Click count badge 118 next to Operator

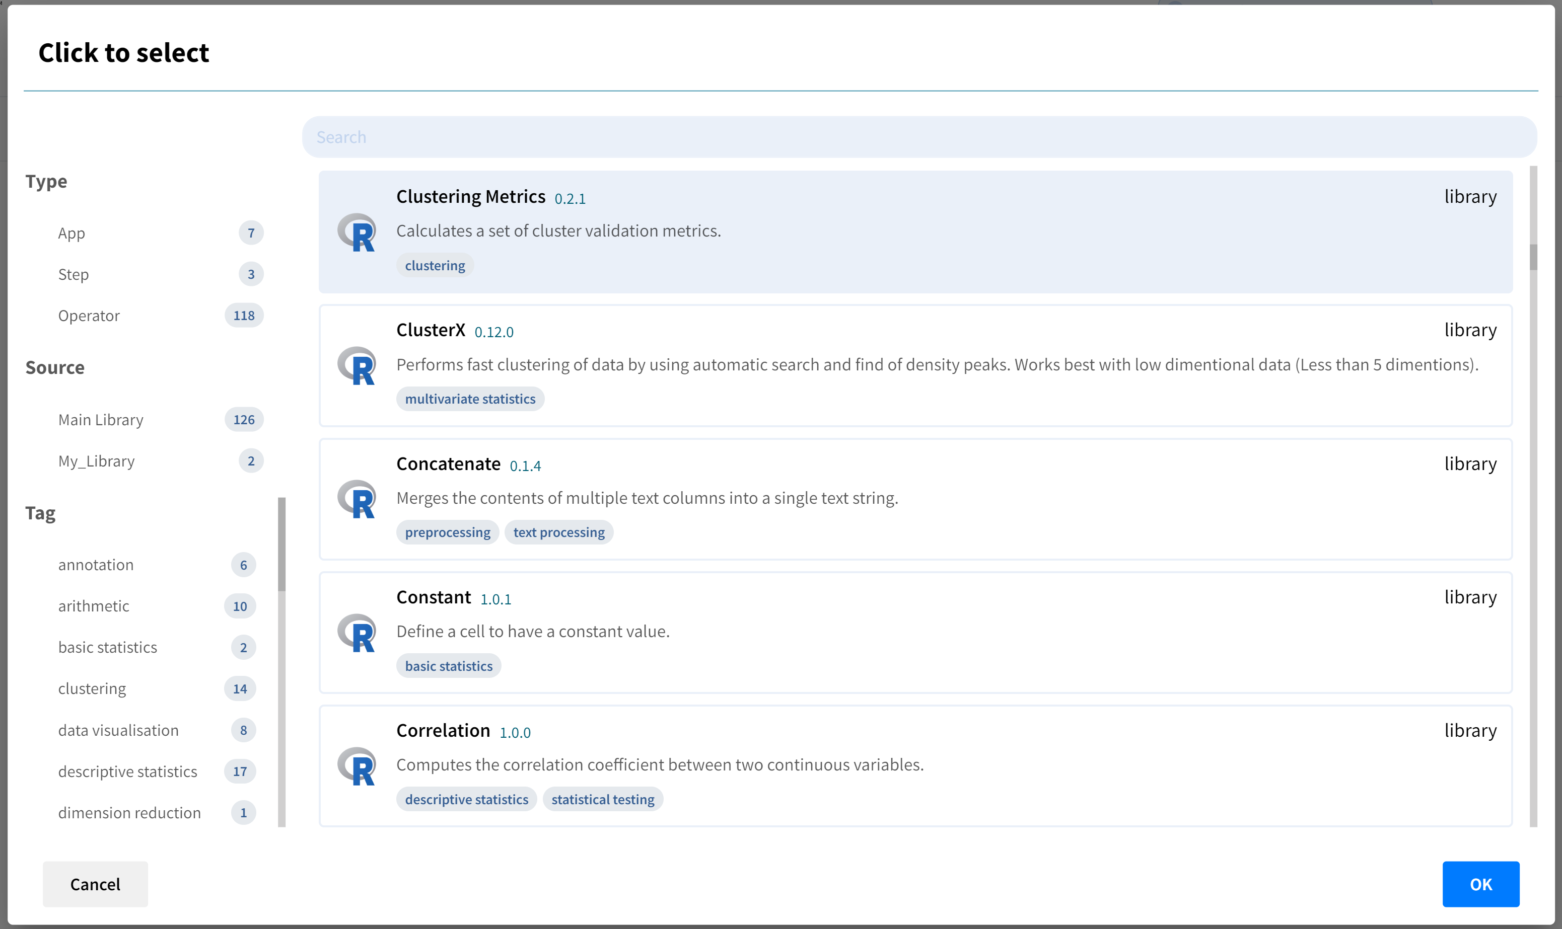point(244,316)
